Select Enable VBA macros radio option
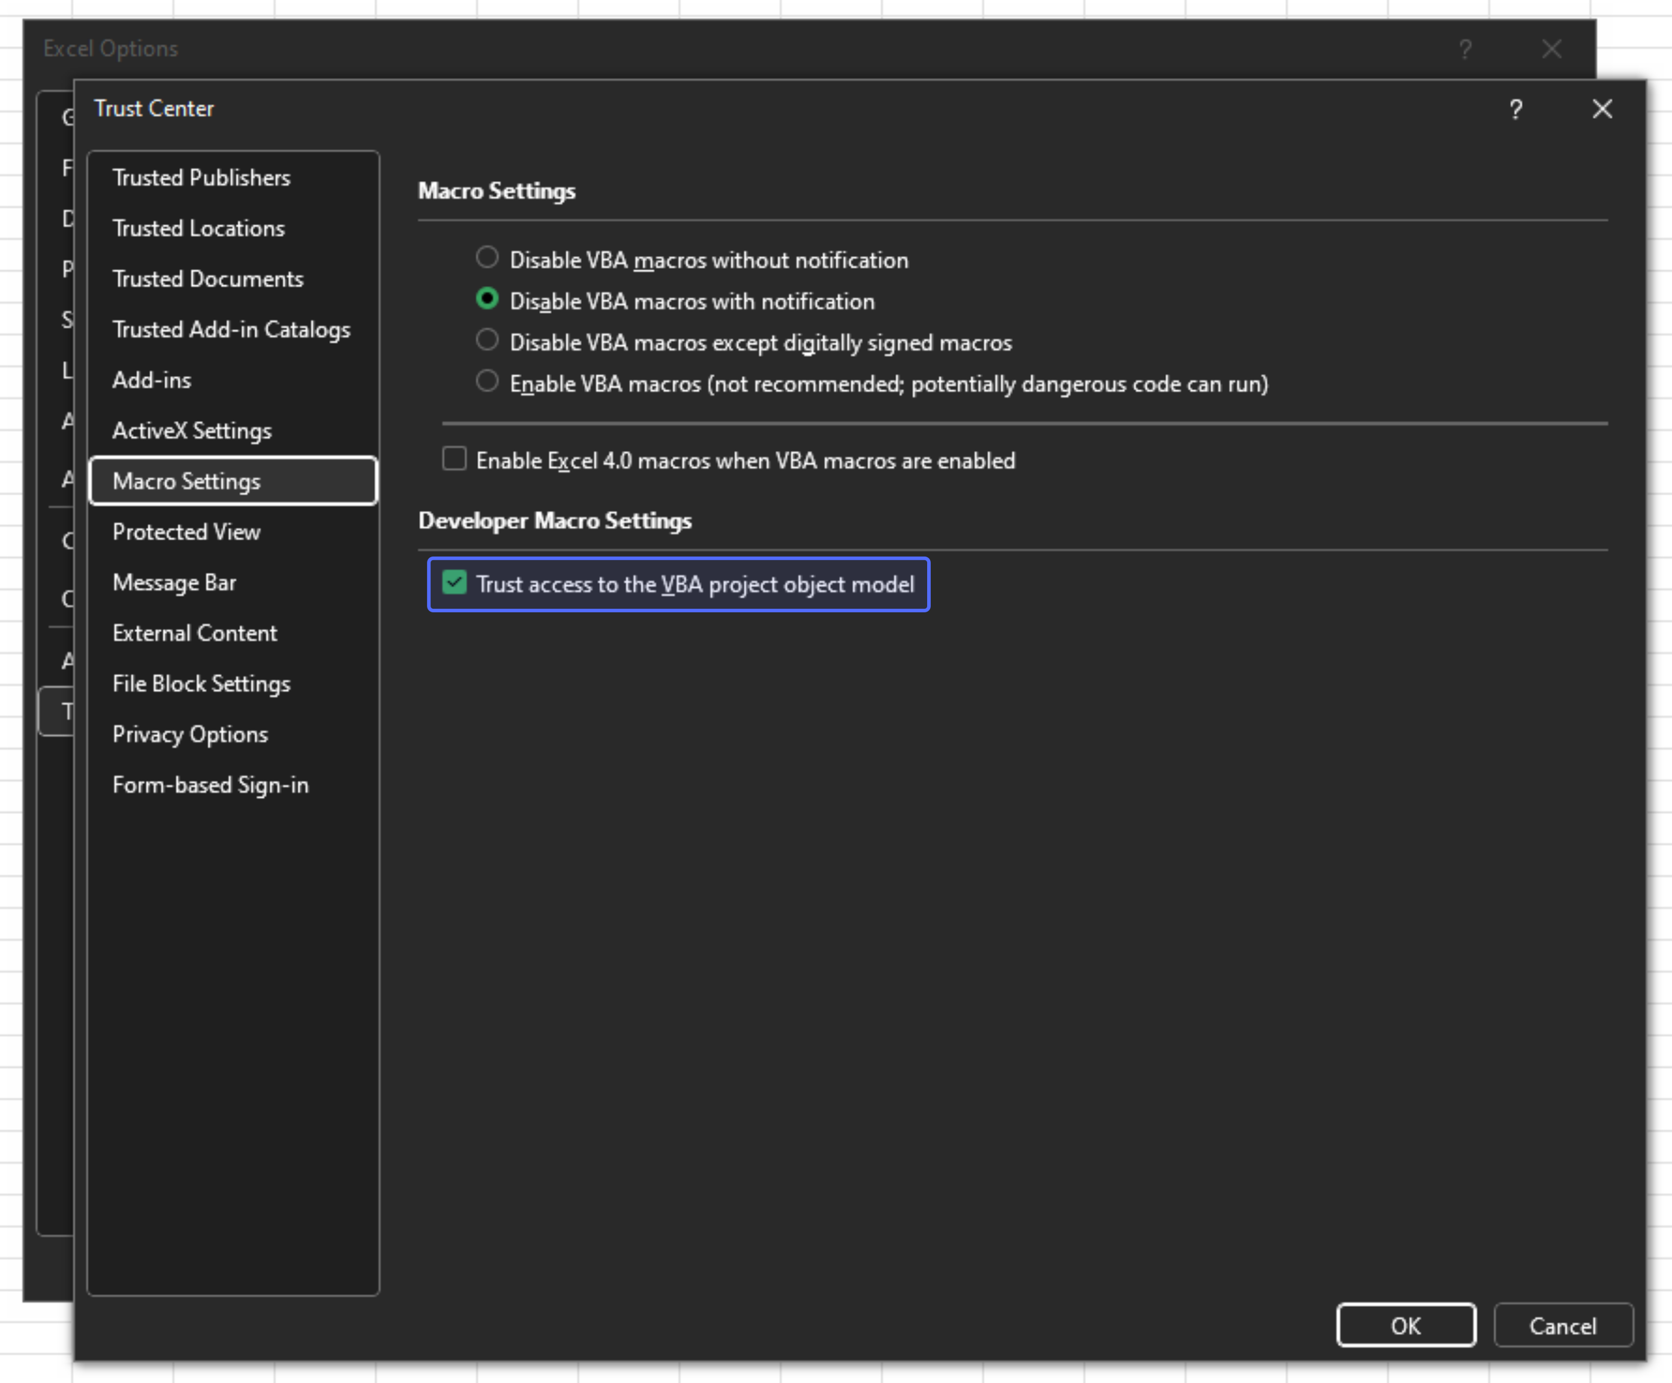 488,382
